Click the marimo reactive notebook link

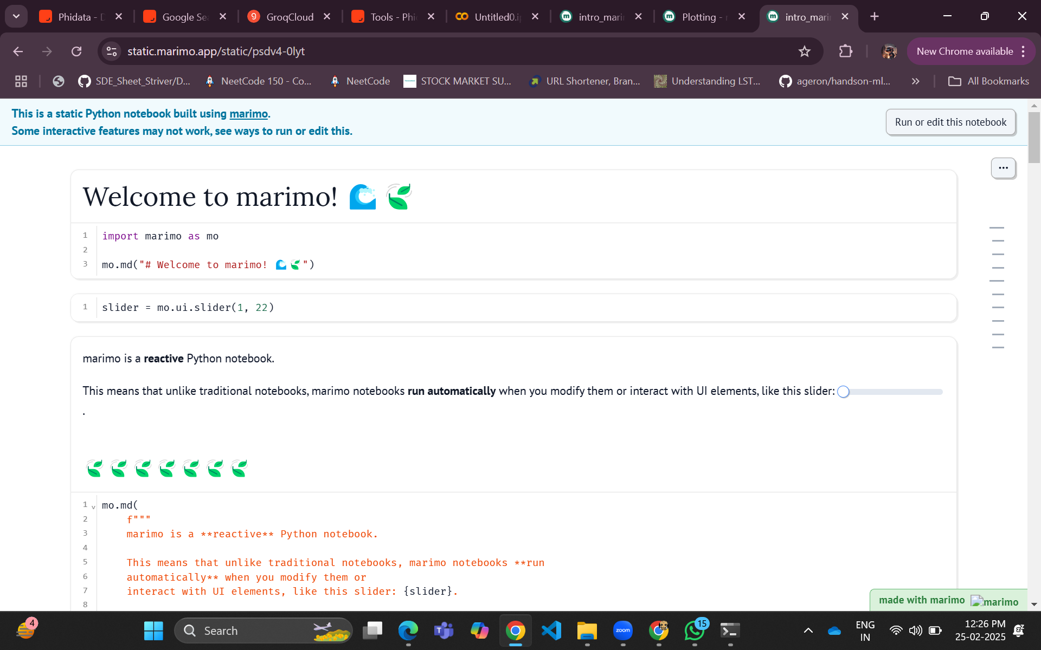point(248,113)
